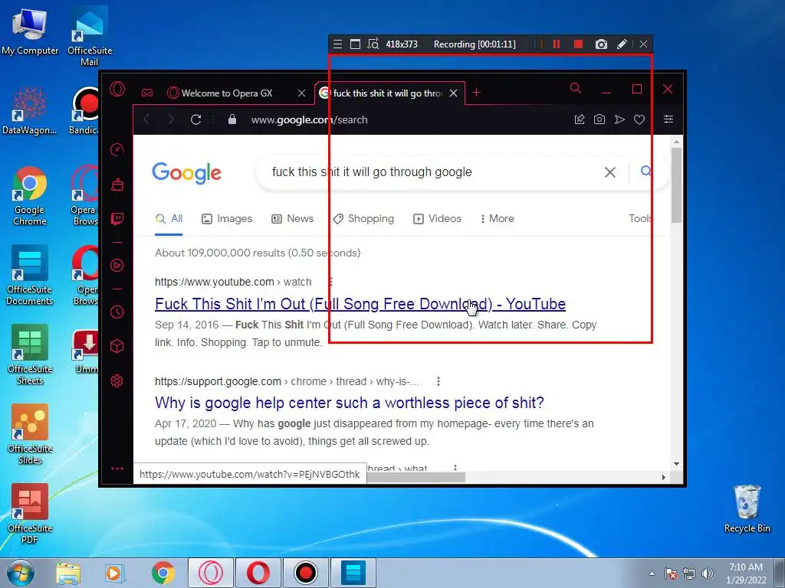Screen dimensions: 785x588
Task: Expand the More search options
Action: pyautogui.click(x=497, y=218)
